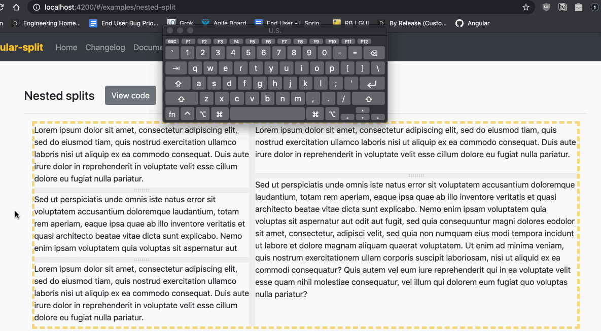Click the up arrow key on virtual keyboard
This screenshot has width=601, height=331.
point(363,111)
